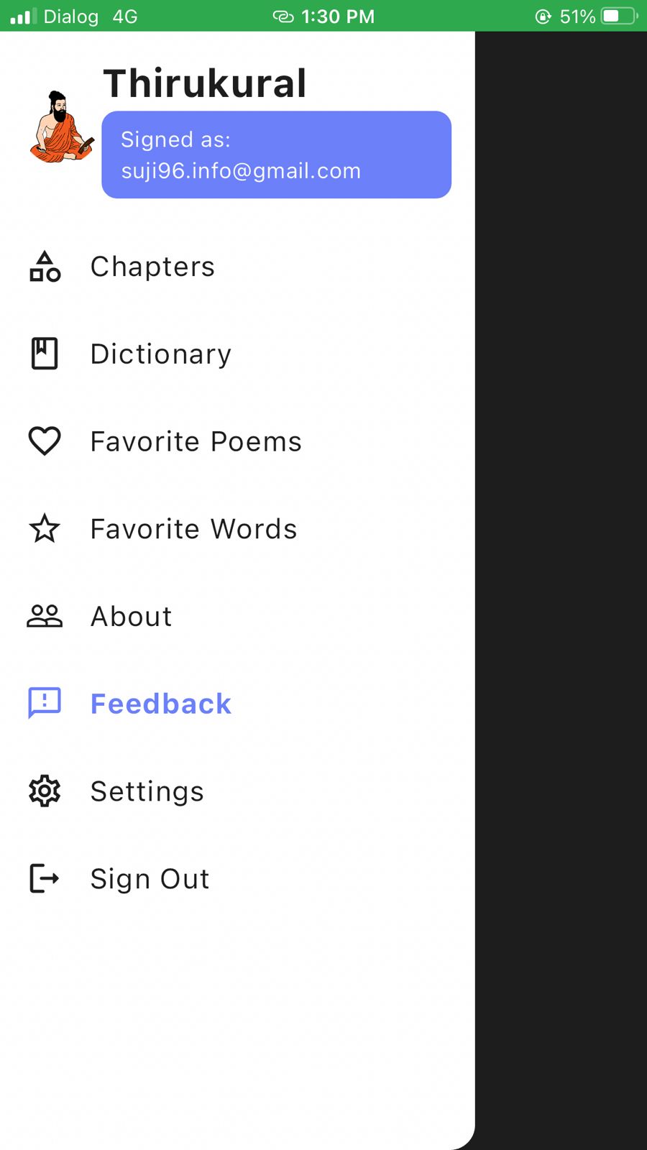Tap the Thiruvalluvar avatar image
The image size is (647, 1150).
tap(61, 126)
